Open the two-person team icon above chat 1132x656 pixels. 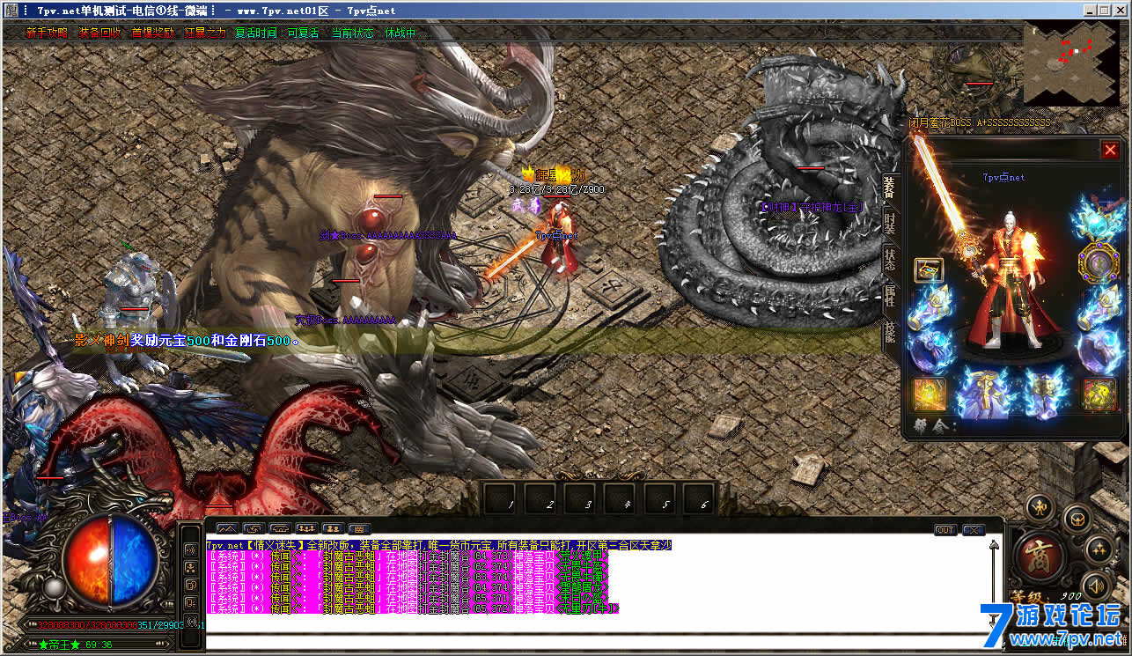[332, 529]
